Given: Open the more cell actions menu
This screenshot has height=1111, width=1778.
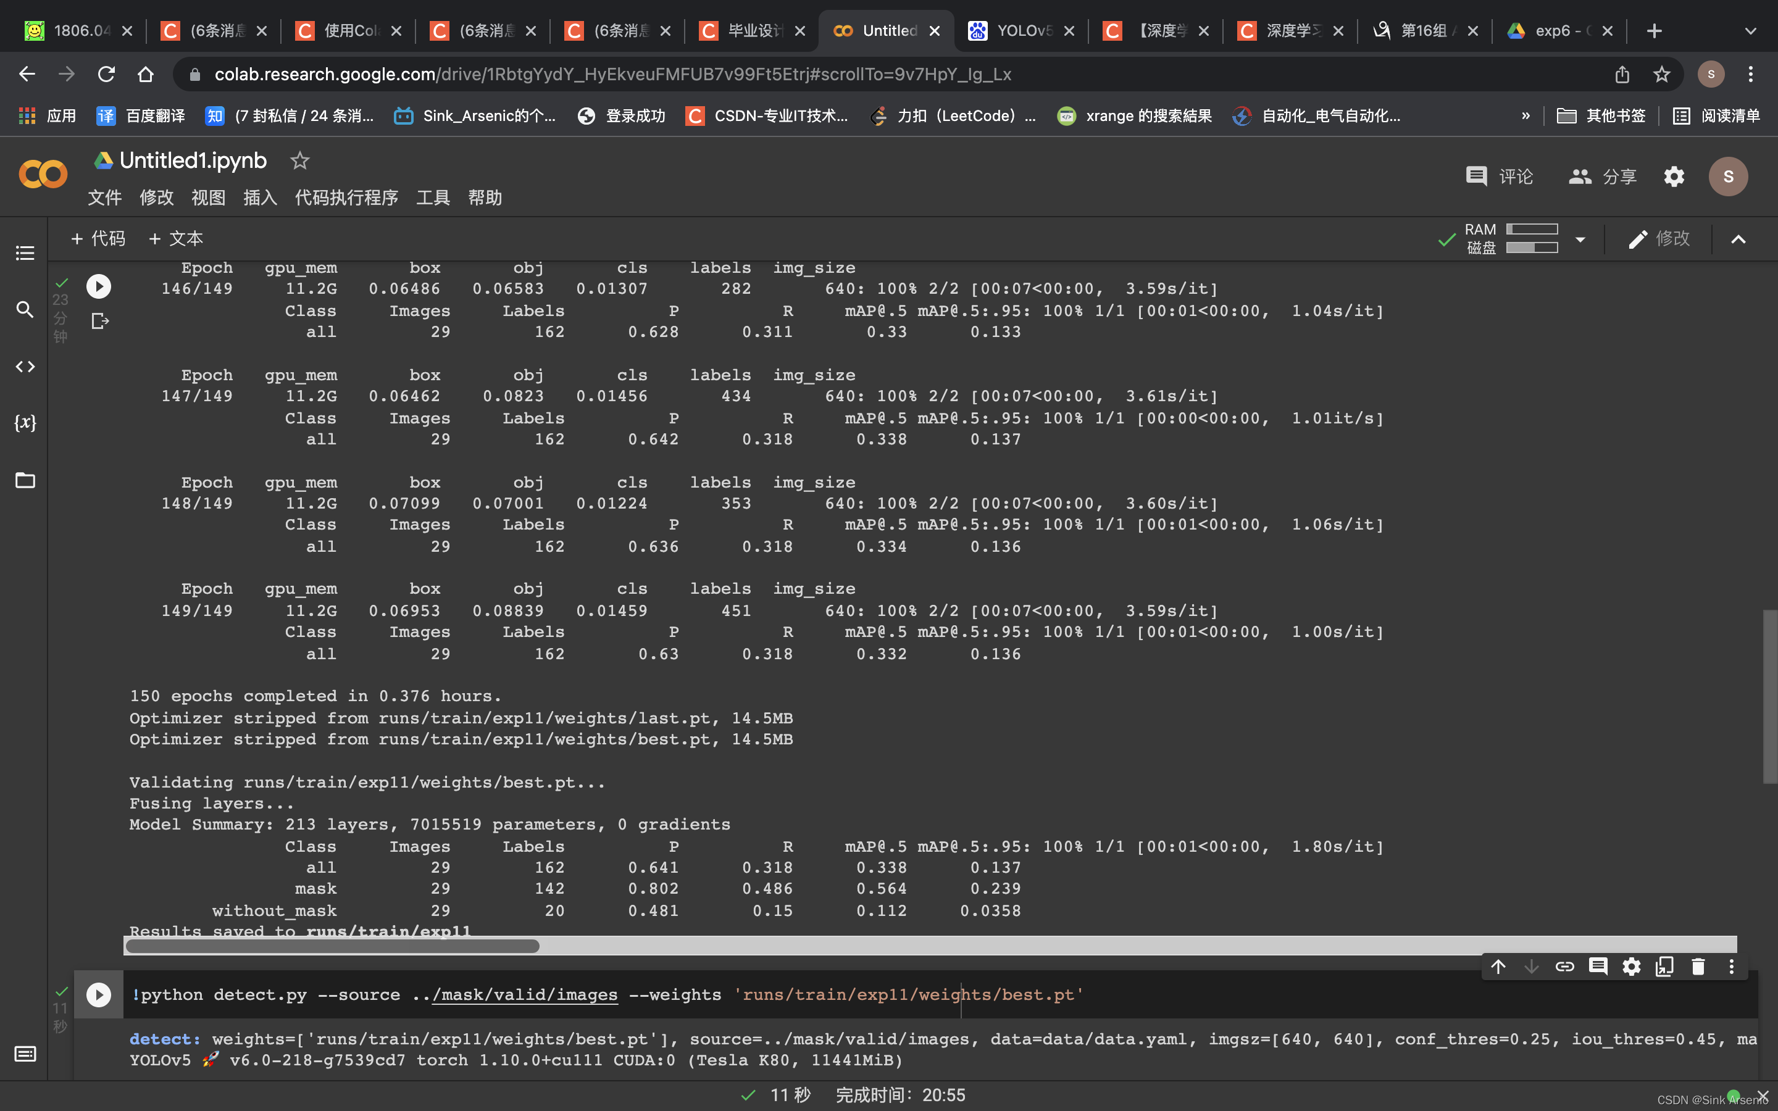Looking at the screenshot, I should [x=1731, y=966].
